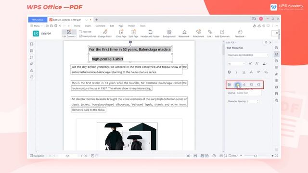308x173 pixels.
Task: Click the decrease font size icon
Action: pos(257,64)
